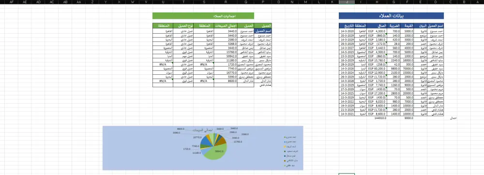Select column header H
The image size is (484, 175).
coord(377,2)
